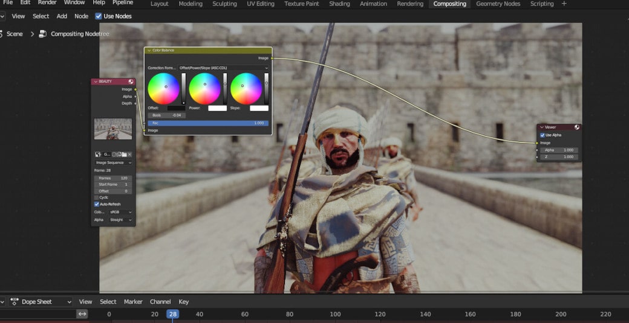Screen dimensions: 629x323
Task: Disable the Use Nodes checkbox
Action: [x=99, y=16]
